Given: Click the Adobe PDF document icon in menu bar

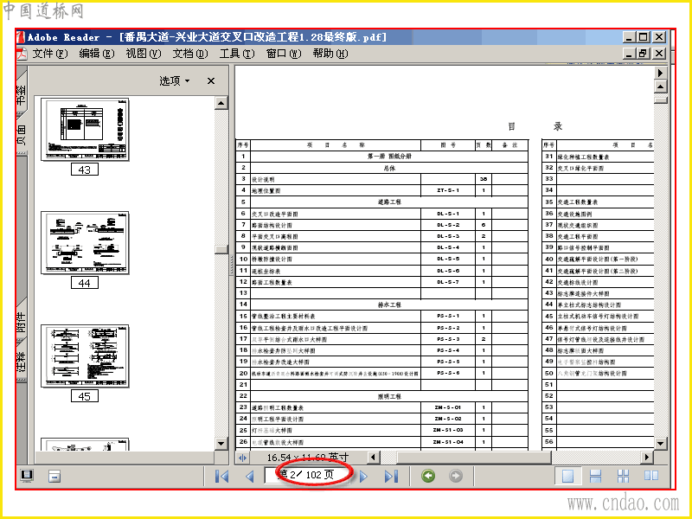Looking at the screenshot, I should 22,54.
